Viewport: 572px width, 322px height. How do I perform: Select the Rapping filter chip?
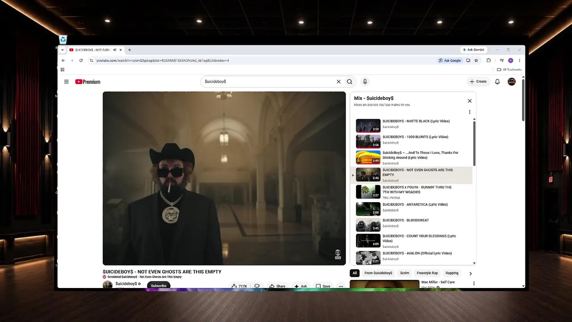tap(452, 273)
